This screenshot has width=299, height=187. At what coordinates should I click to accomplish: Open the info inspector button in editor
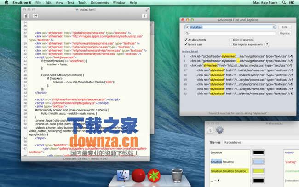[144, 17]
